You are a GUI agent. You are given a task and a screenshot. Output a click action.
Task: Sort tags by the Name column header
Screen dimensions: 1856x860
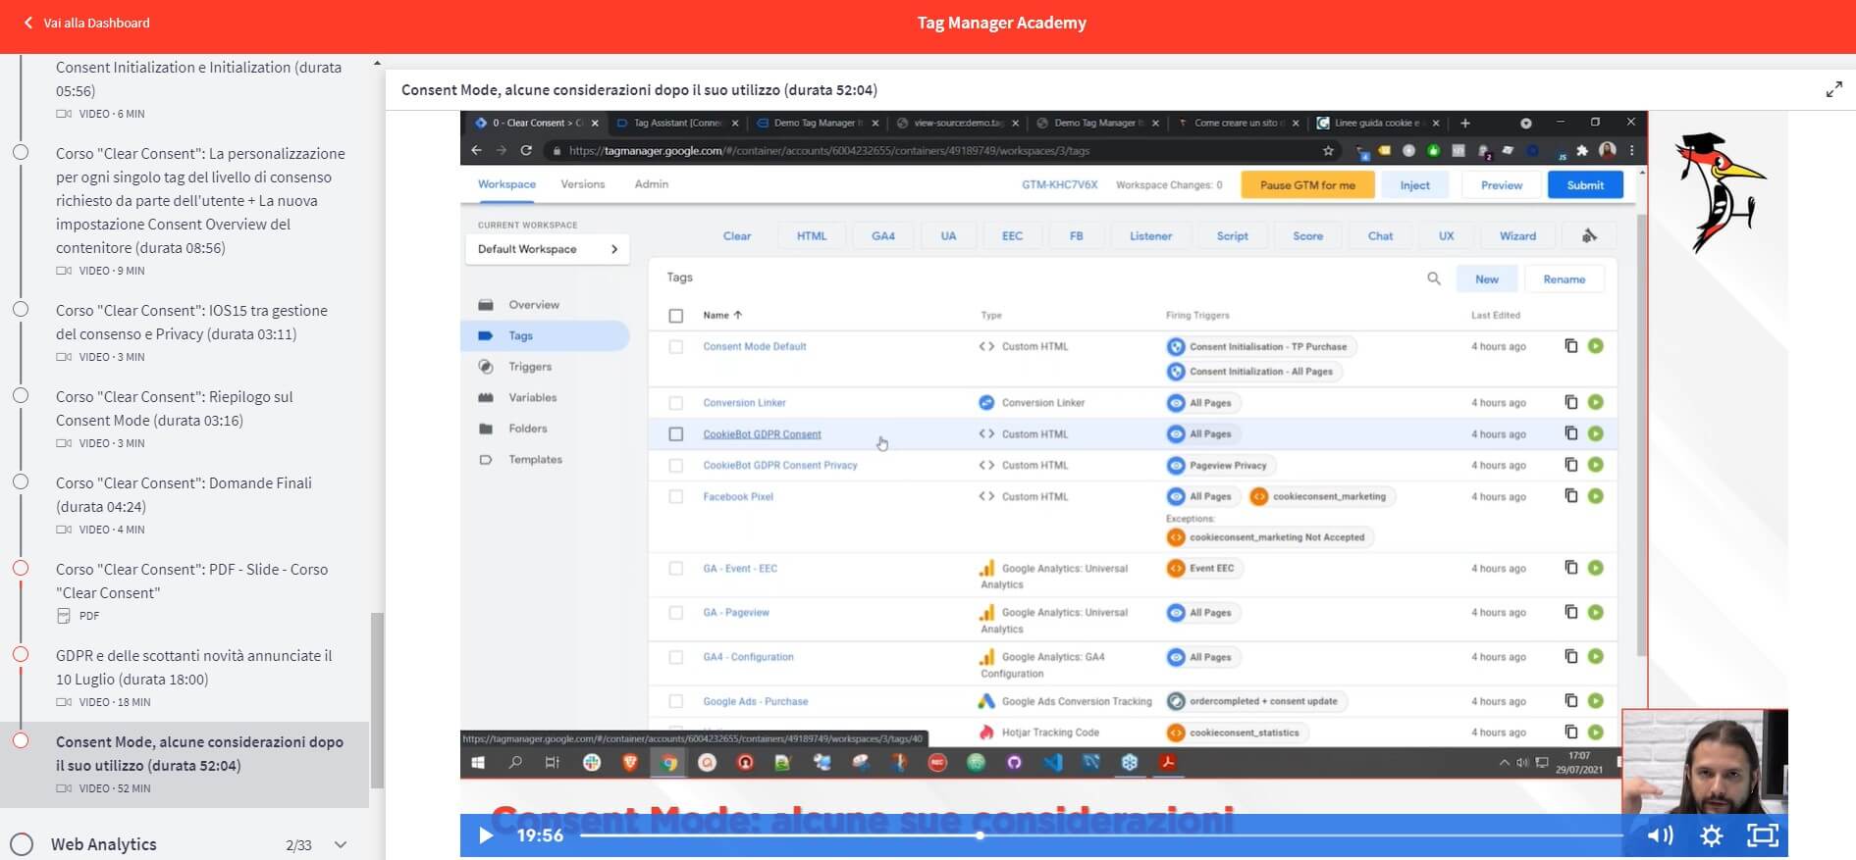(x=722, y=315)
